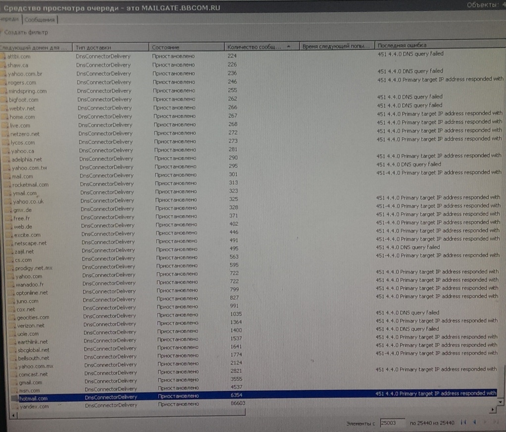Click the queue icon next to msn.com
The image size is (506, 432).
14,390
